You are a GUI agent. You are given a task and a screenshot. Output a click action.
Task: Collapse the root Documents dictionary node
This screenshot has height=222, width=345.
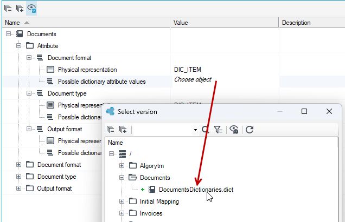coord(8,34)
